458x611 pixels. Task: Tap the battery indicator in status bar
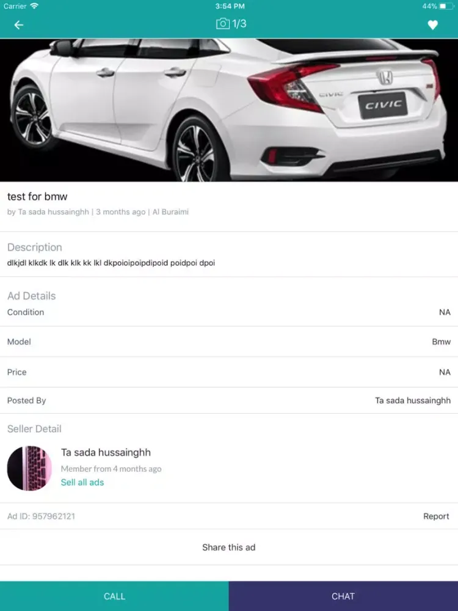[446, 6]
